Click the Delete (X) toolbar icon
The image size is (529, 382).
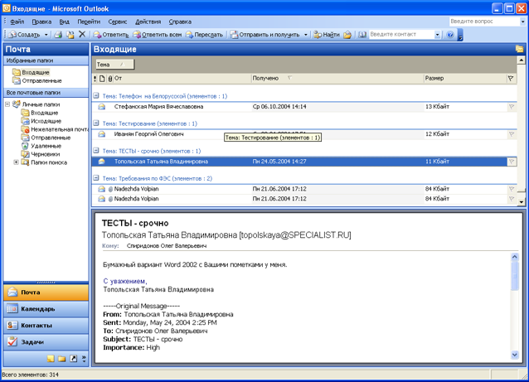pos(82,34)
